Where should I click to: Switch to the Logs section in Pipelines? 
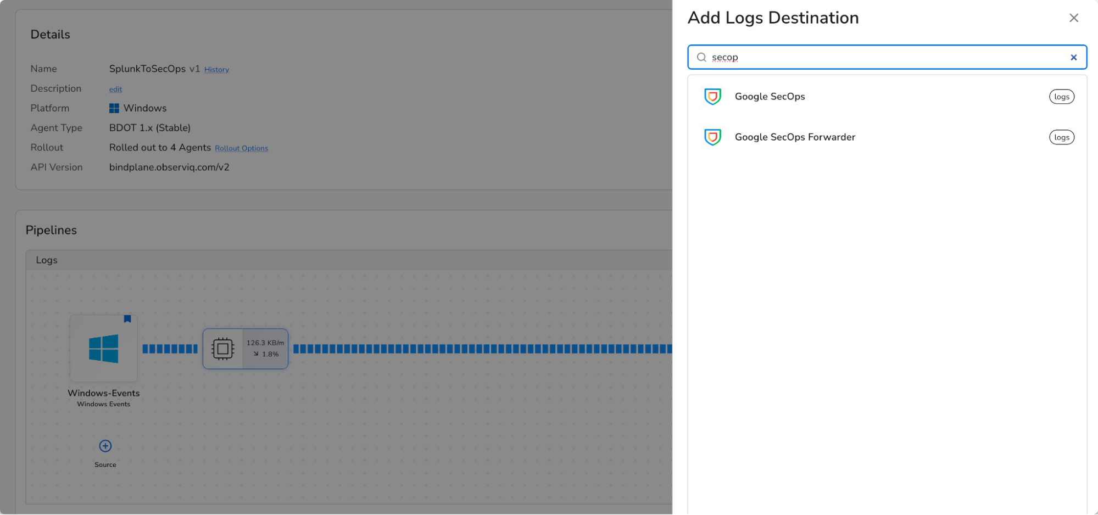47,260
